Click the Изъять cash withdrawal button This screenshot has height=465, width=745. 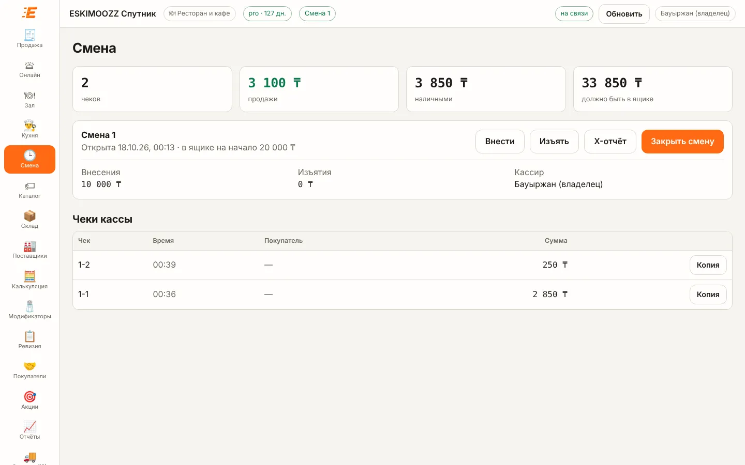tap(554, 142)
